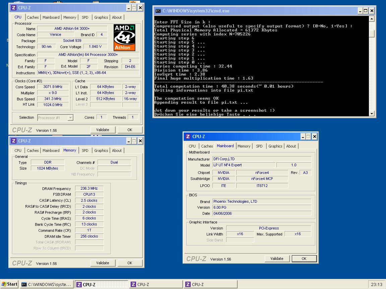
Task: Open Graphics tab in top CPU window
Action: pos(101,17)
